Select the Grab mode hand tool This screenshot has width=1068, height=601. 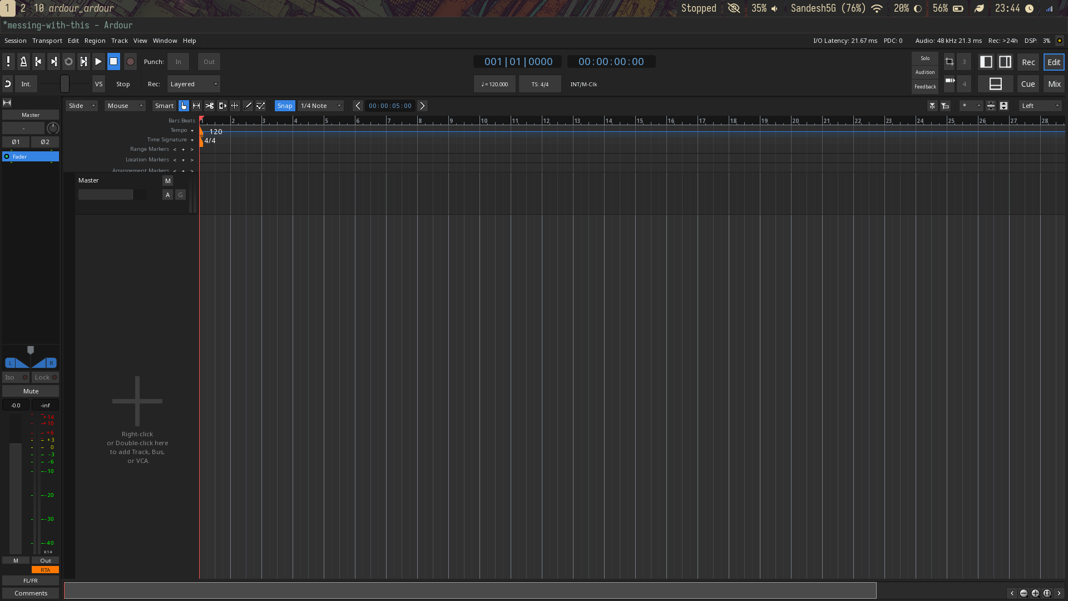pos(184,106)
